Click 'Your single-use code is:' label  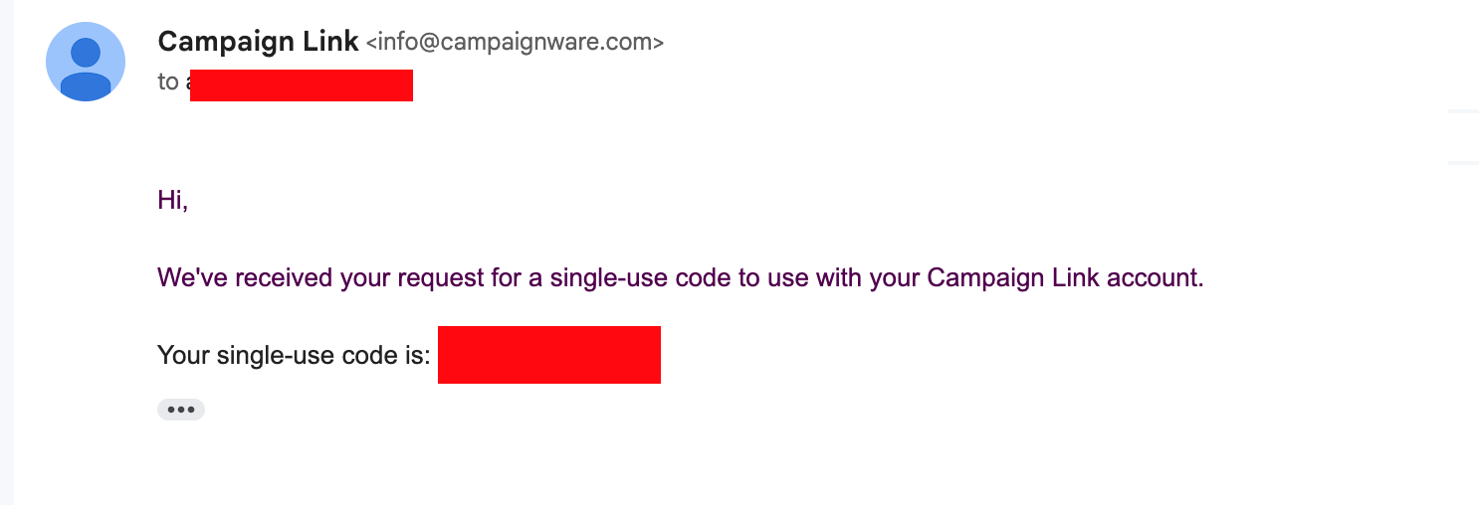(294, 355)
